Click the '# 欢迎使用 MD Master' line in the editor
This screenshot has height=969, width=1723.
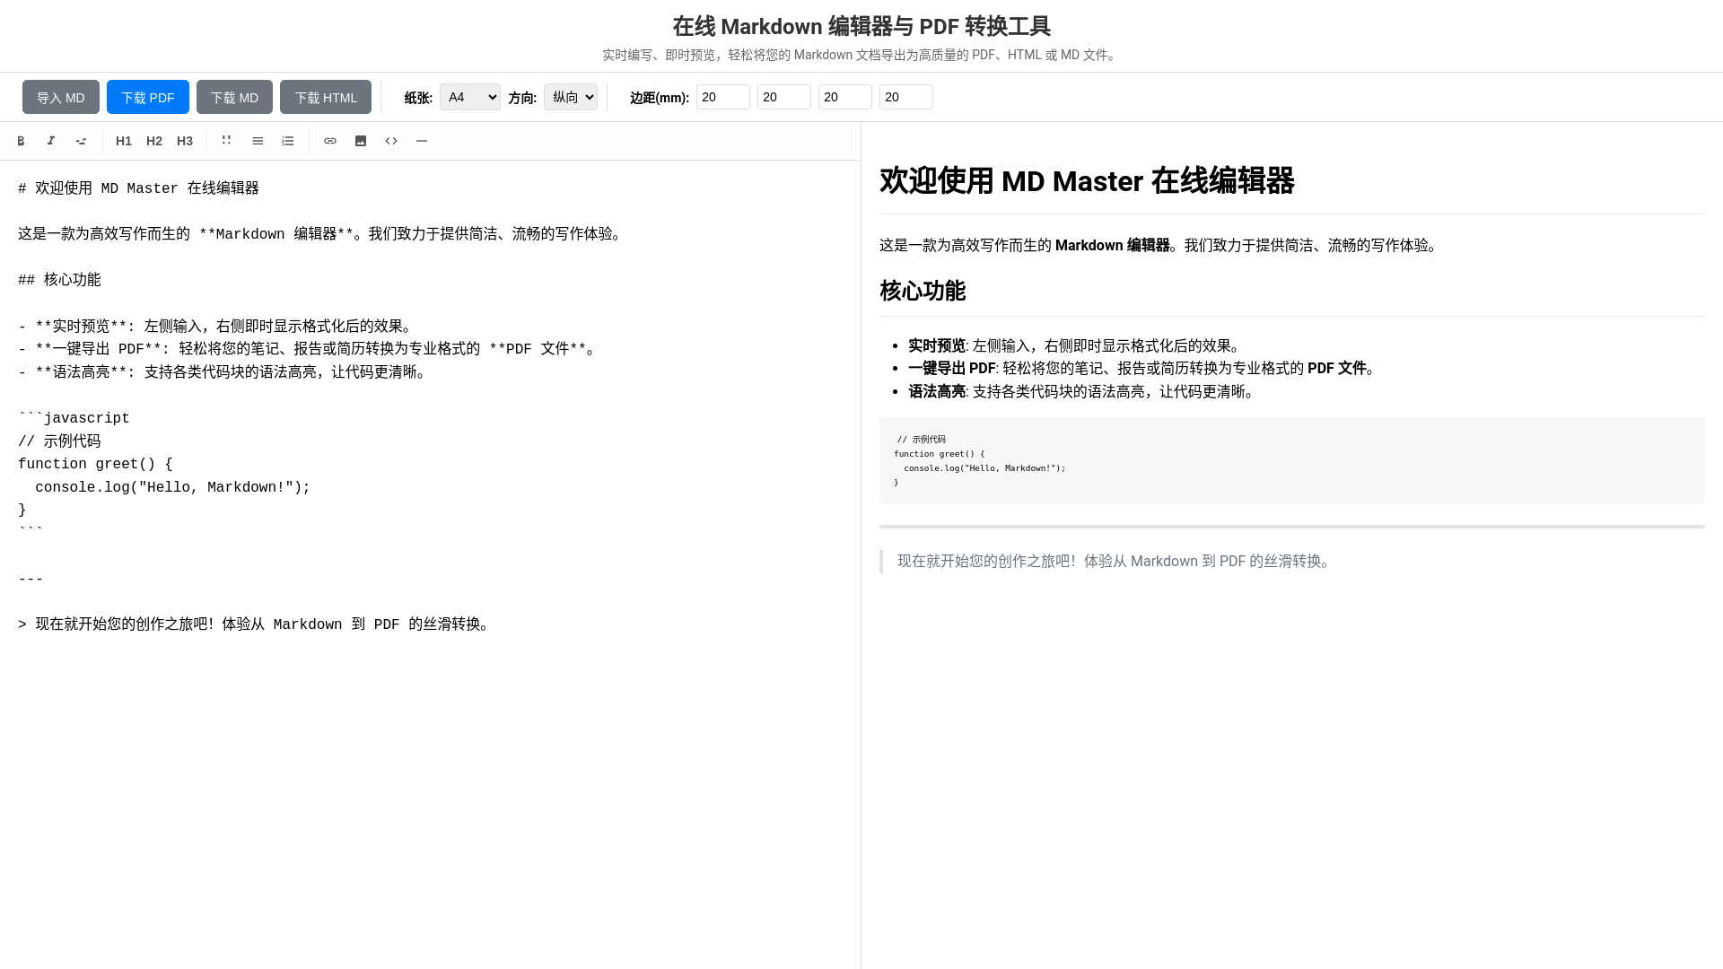click(138, 188)
